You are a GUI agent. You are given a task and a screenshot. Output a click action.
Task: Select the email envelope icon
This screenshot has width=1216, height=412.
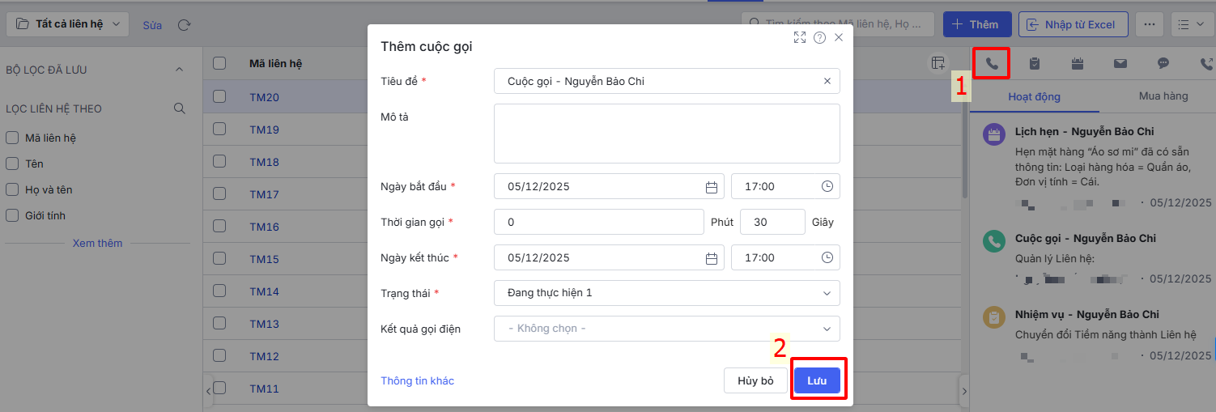click(x=1120, y=63)
